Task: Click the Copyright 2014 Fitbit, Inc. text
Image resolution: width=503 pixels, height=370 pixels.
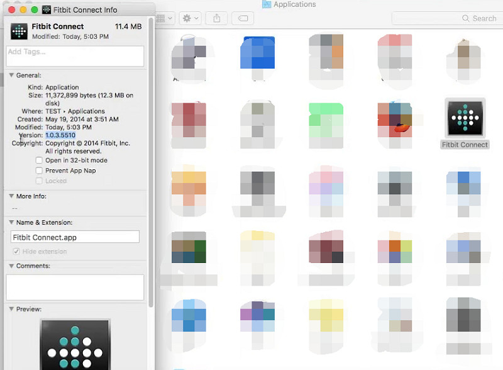Action: click(x=87, y=147)
